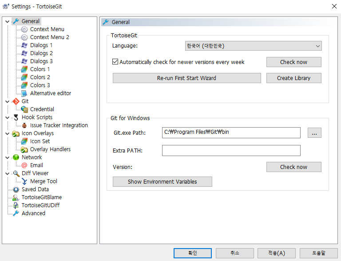Click the Hook Scripts hook icon
This screenshot has width=341, height=261.
tap(16, 117)
